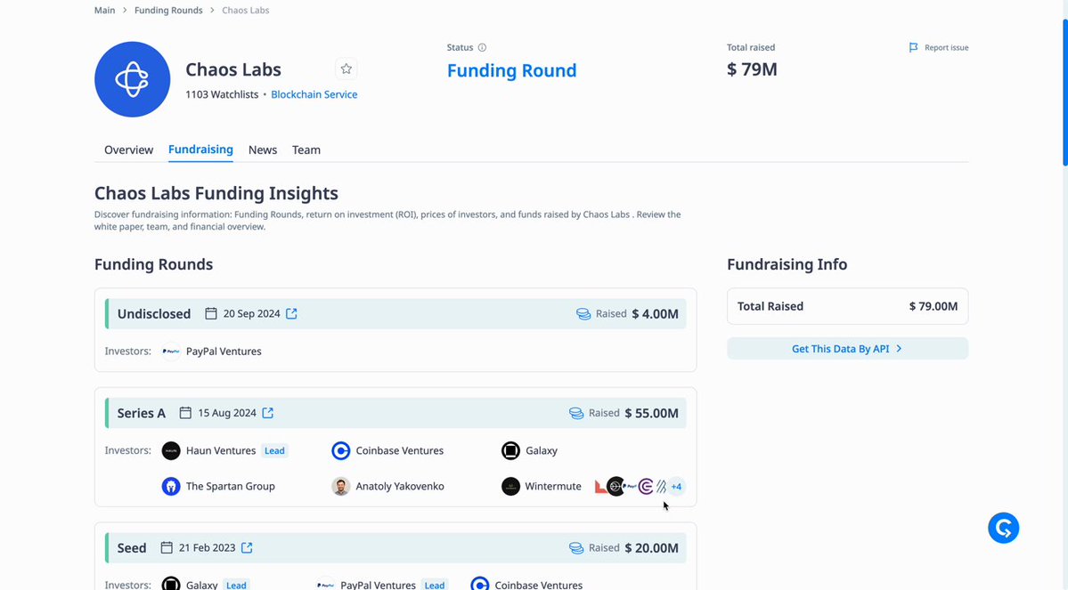Click the floating blue chat widget icon
The height and width of the screenshot is (590, 1068).
[1003, 528]
